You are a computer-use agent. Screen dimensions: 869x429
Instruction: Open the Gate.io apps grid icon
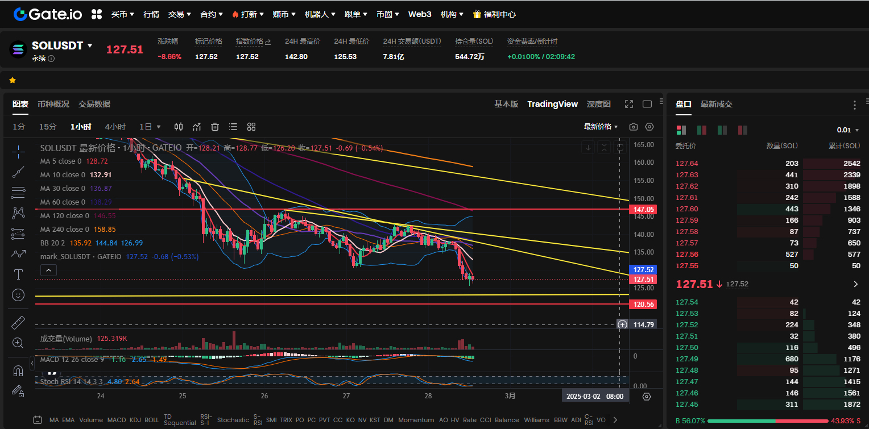coord(97,14)
